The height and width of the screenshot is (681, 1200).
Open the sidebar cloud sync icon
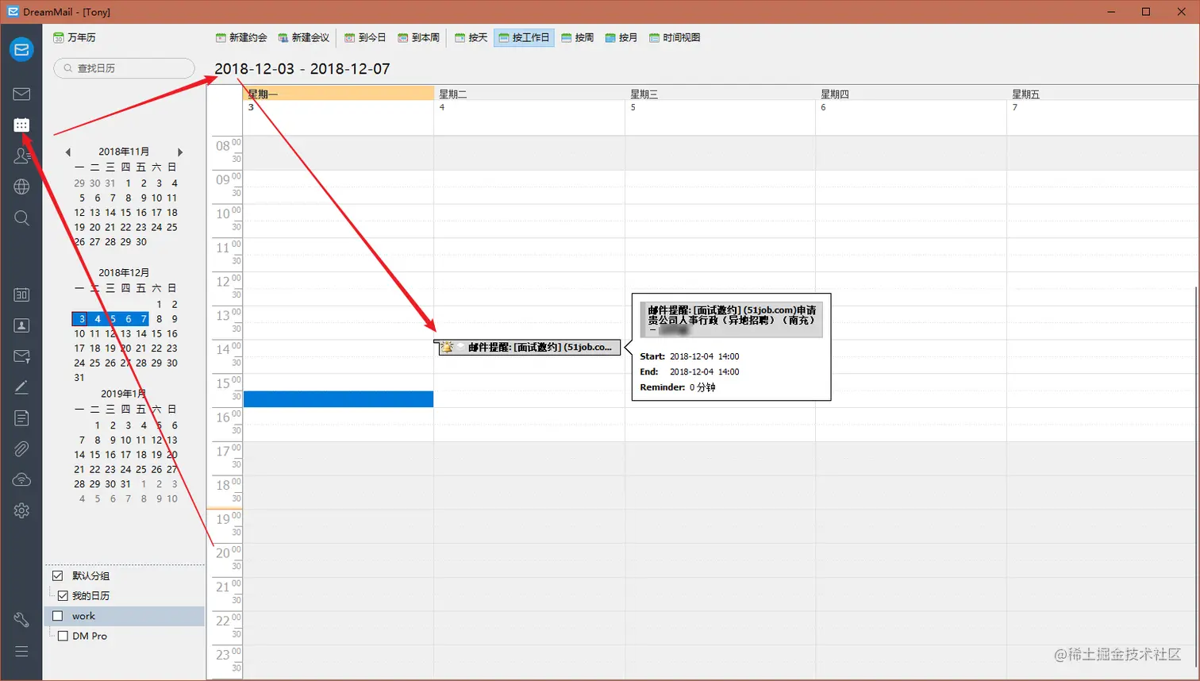pos(21,480)
